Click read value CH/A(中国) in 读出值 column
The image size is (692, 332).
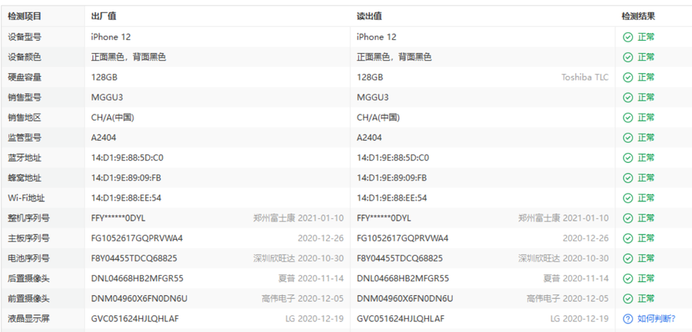[x=378, y=118]
